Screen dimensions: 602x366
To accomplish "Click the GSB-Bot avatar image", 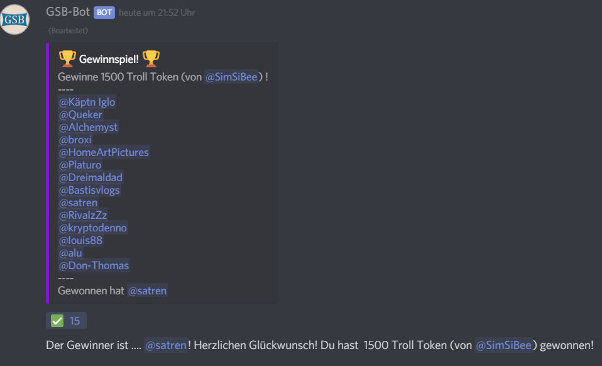I will [x=14, y=19].
